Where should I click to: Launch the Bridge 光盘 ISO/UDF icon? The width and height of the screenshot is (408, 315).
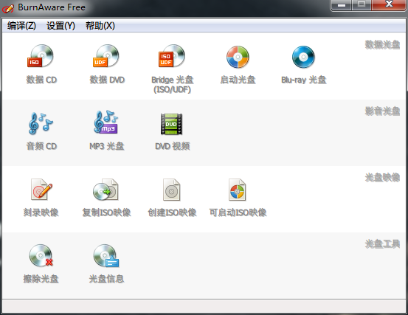[172, 56]
